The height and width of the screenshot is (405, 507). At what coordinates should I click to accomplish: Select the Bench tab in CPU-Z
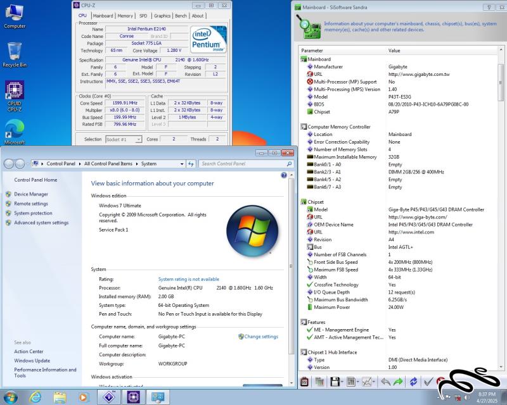pyautogui.click(x=181, y=16)
